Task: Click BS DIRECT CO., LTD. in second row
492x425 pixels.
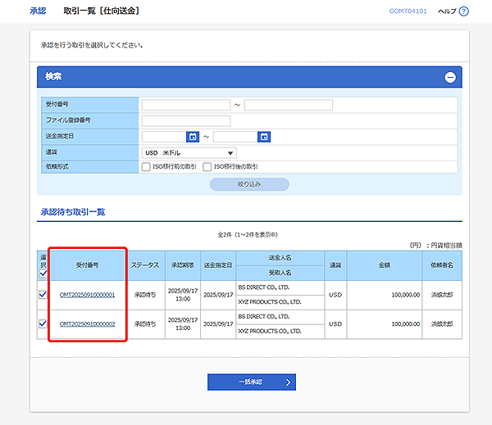Action: coord(263,317)
